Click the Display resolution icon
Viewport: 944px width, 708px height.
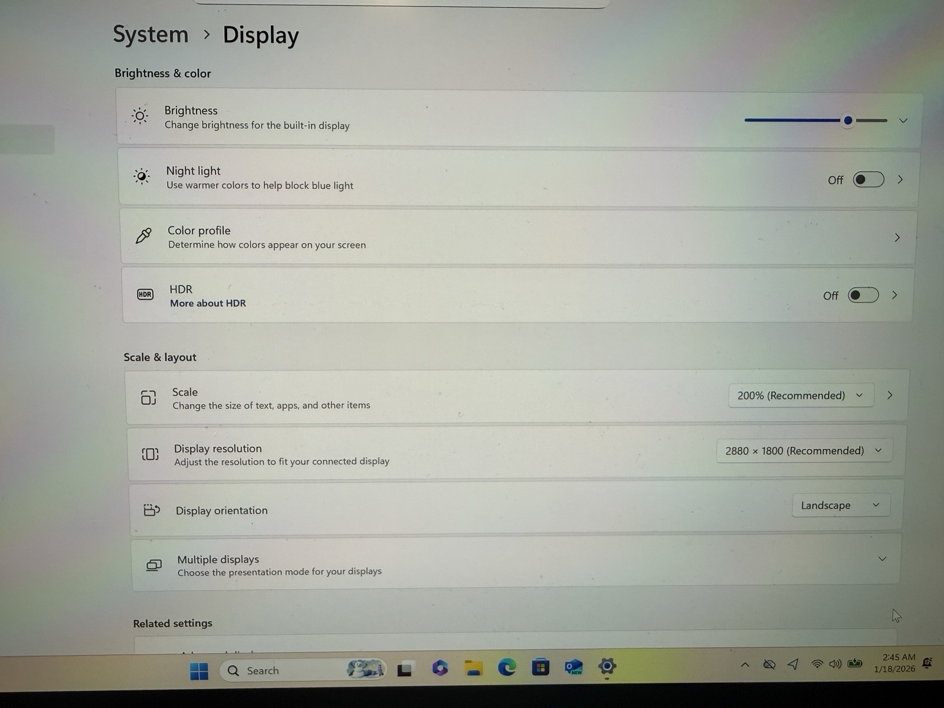point(150,454)
